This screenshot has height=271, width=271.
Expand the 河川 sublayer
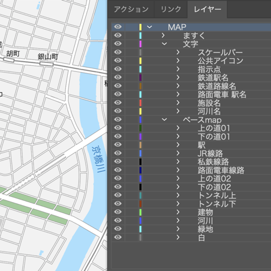click(178, 220)
